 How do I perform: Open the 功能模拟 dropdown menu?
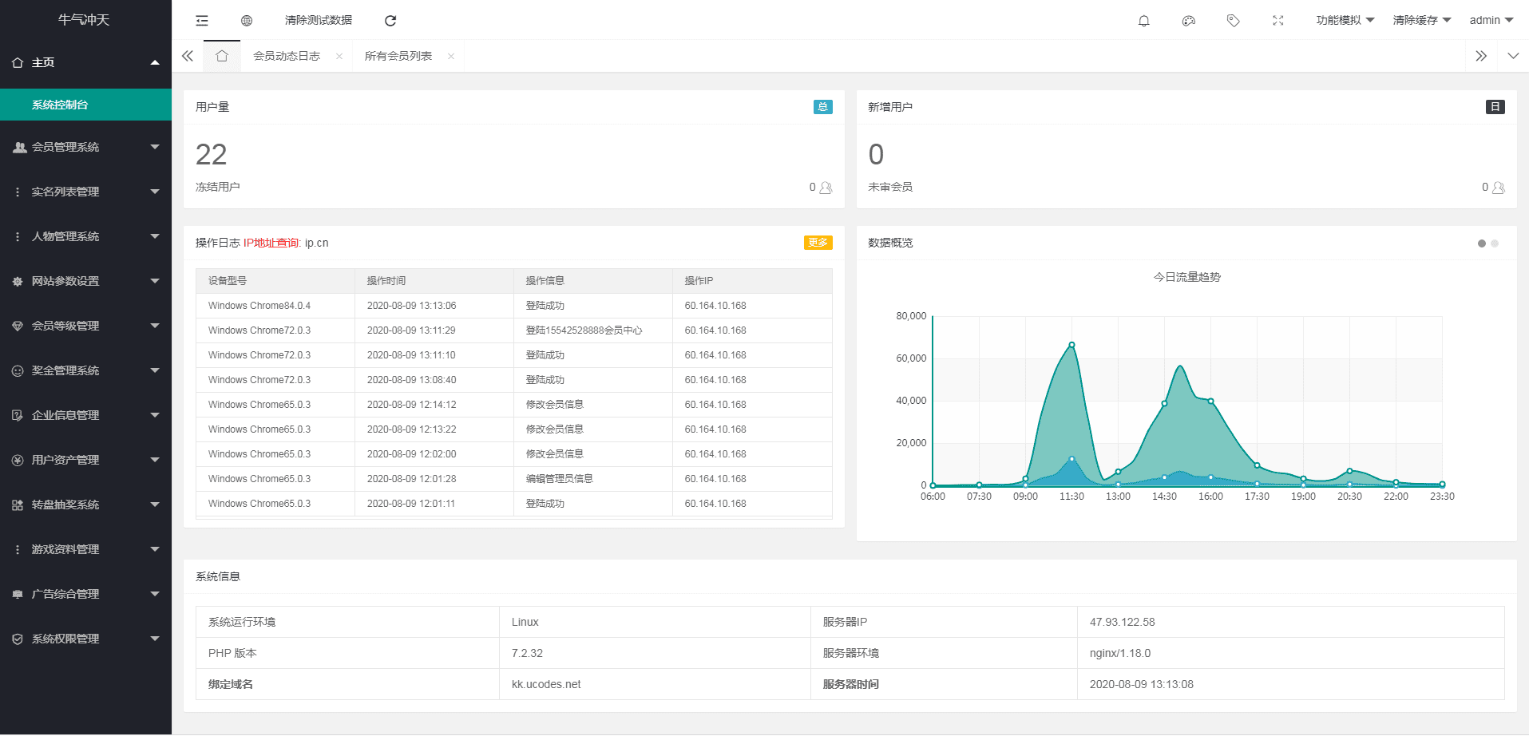pyautogui.click(x=1345, y=21)
